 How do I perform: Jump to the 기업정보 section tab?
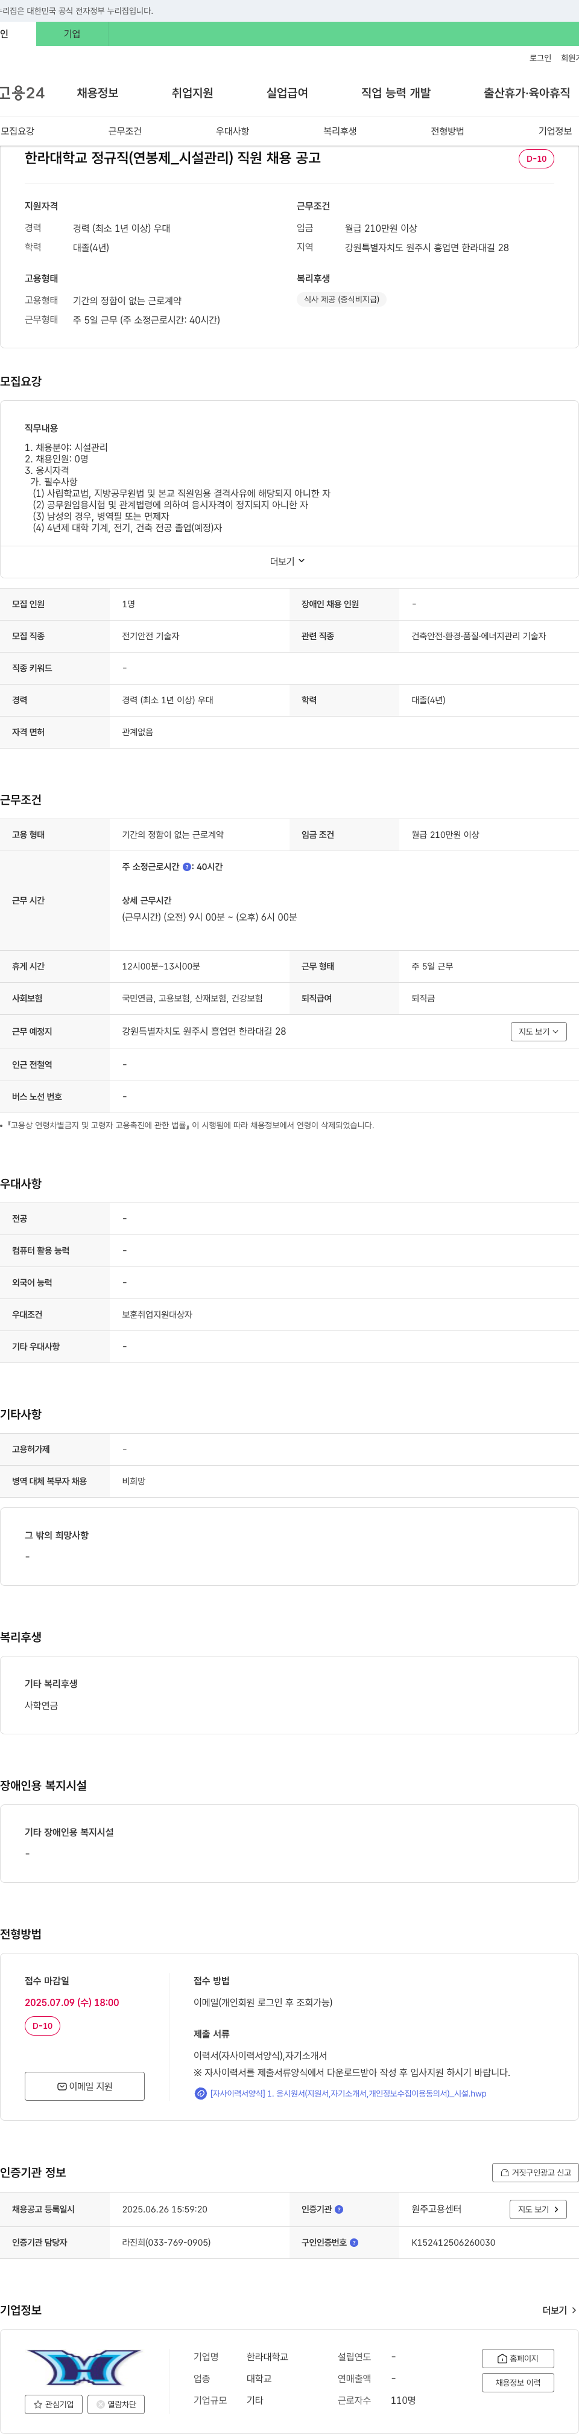pyautogui.click(x=554, y=132)
